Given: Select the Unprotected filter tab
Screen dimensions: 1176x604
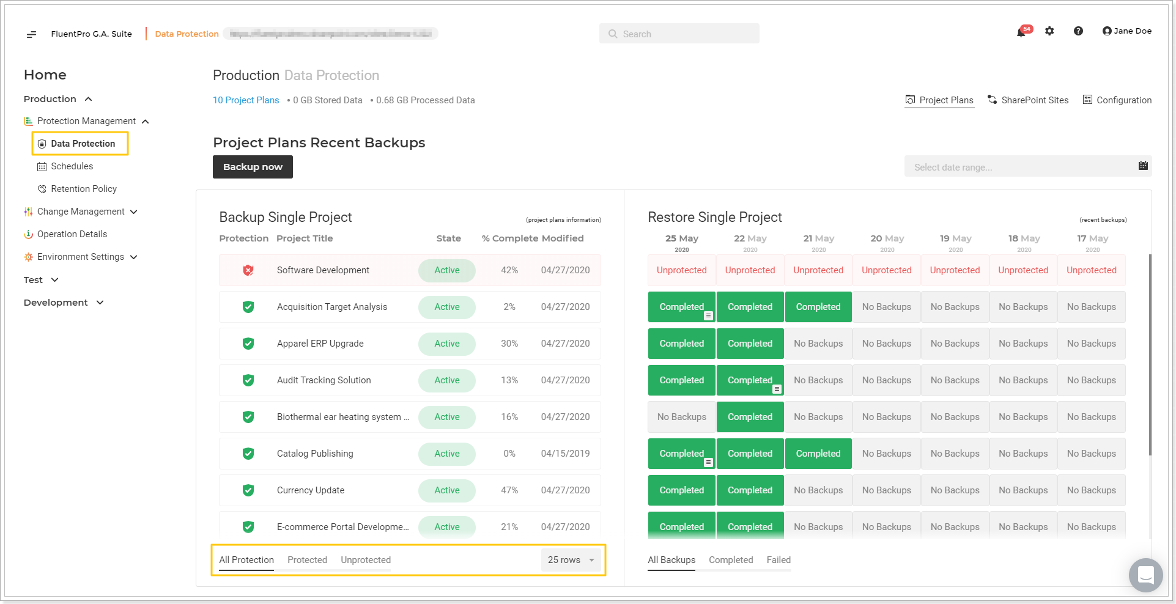Looking at the screenshot, I should click(x=366, y=560).
